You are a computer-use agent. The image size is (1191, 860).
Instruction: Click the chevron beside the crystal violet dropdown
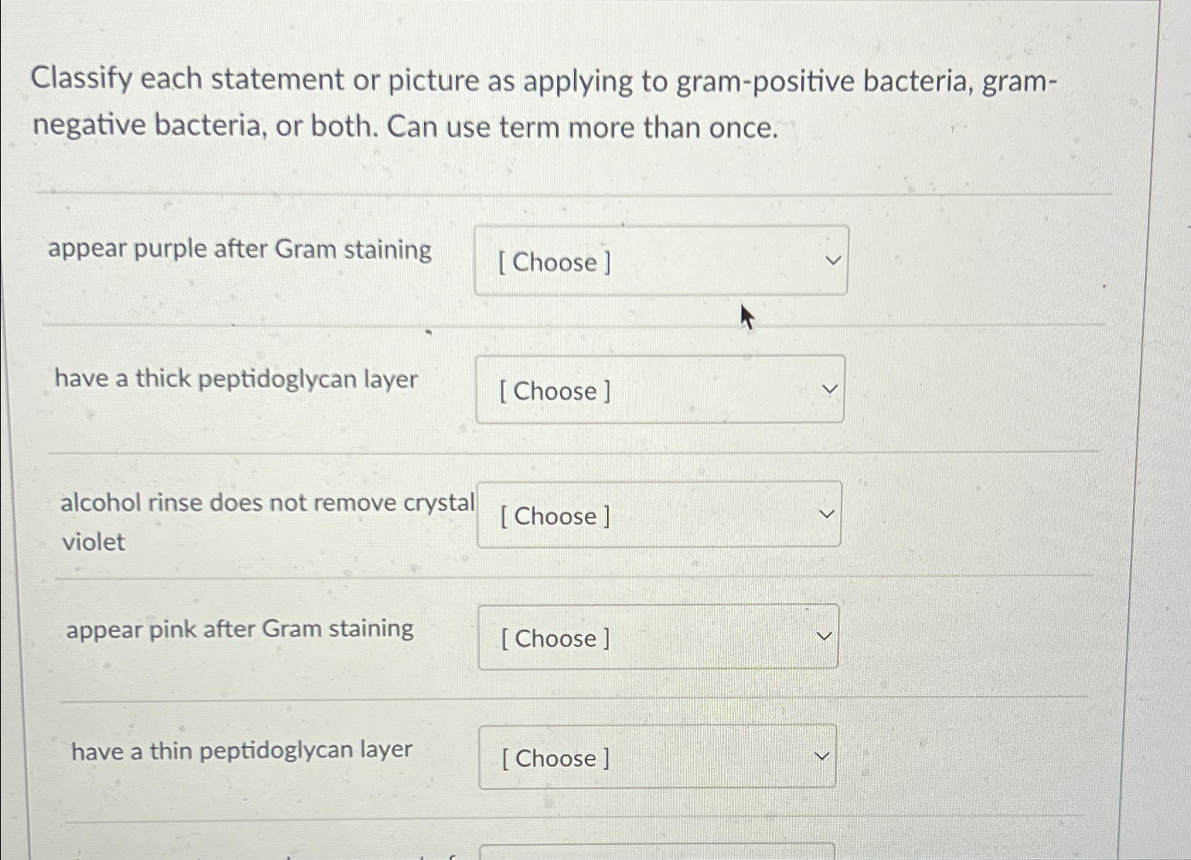827,512
